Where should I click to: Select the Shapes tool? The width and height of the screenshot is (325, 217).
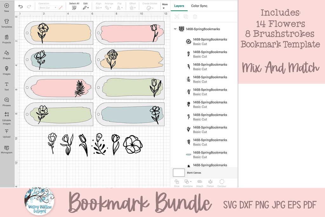coord(6,54)
